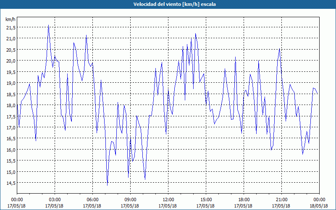Screen dimensions: 336x210
Task: Select the 21,5 y-axis value
Action: click(x=11, y=28)
